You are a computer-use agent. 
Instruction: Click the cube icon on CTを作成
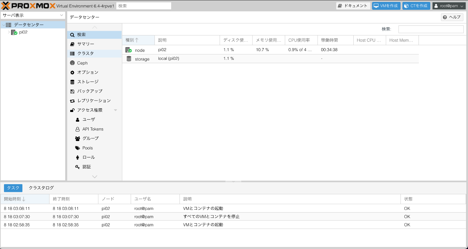(406, 6)
